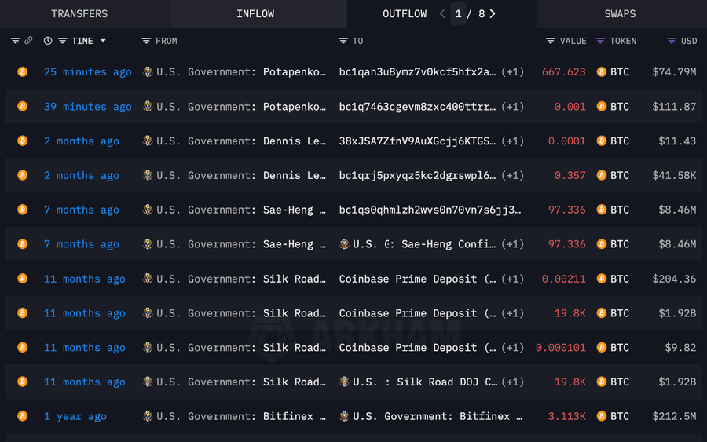The height and width of the screenshot is (442, 707).
Task: Expand (+1) recipients on the 0.001 row
Action: [513, 107]
